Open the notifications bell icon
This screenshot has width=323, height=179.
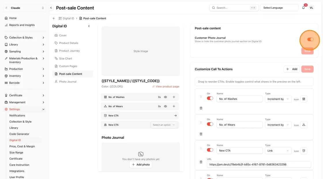point(303,8)
